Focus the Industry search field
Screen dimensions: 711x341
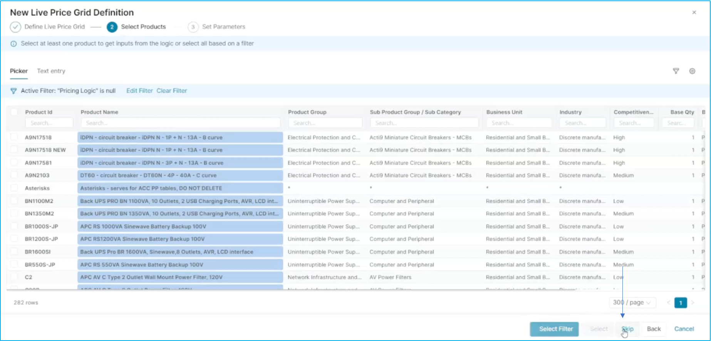pos(583,123)
